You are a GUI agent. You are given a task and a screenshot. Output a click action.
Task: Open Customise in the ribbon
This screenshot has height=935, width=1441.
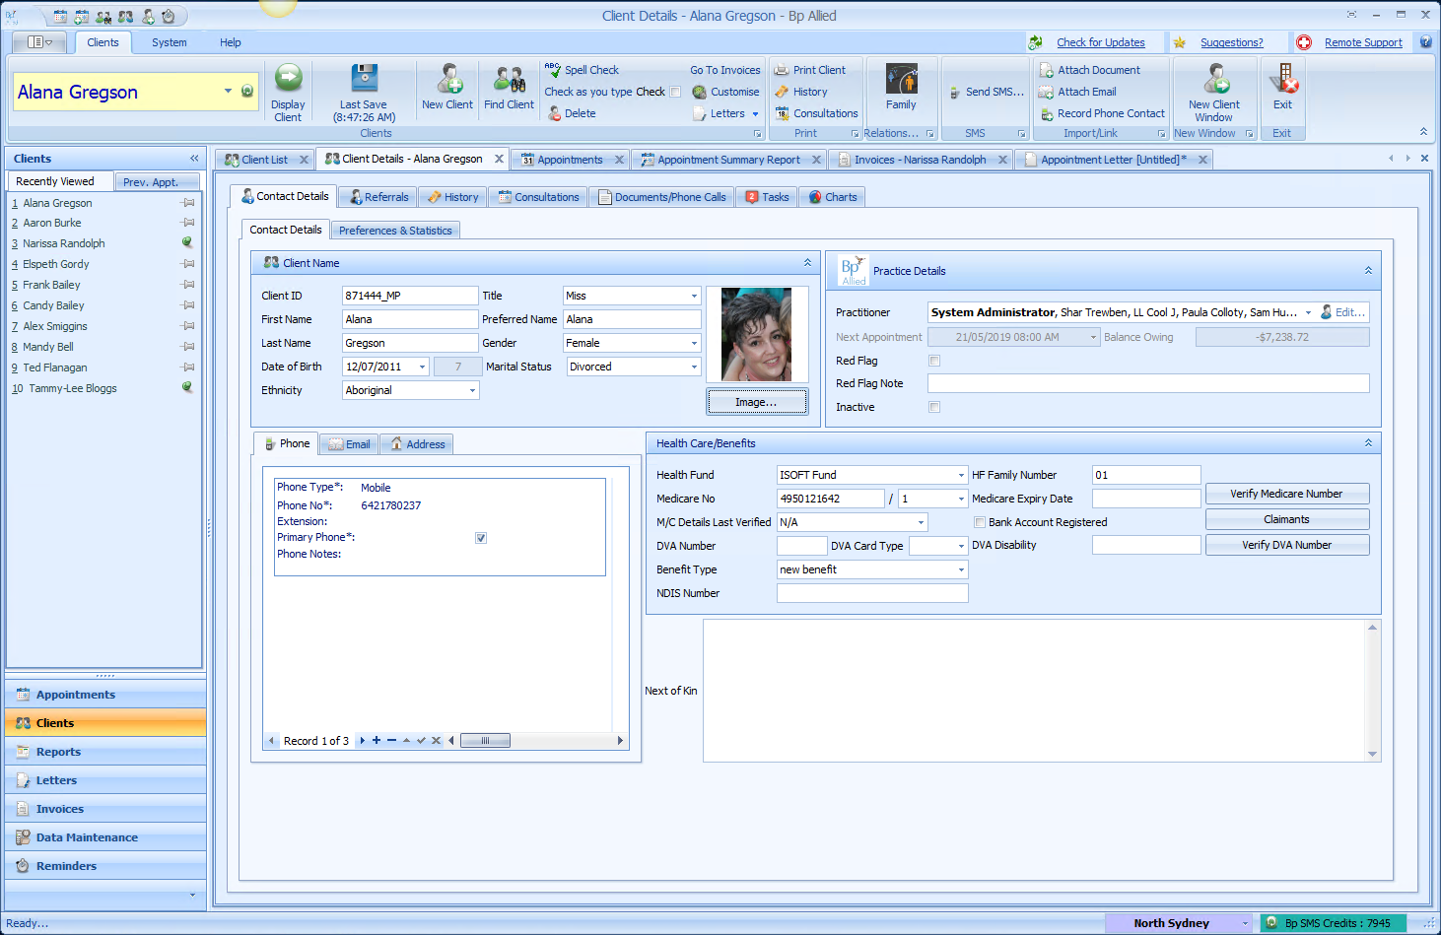pyautogui.click(x=725, y=92)
